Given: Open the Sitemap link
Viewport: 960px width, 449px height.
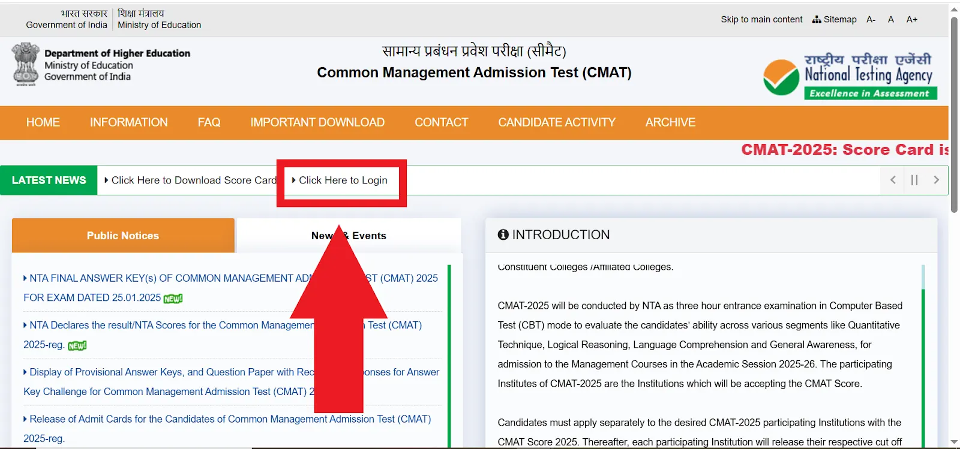Looking at the screenshot, I should pos(835,19).
